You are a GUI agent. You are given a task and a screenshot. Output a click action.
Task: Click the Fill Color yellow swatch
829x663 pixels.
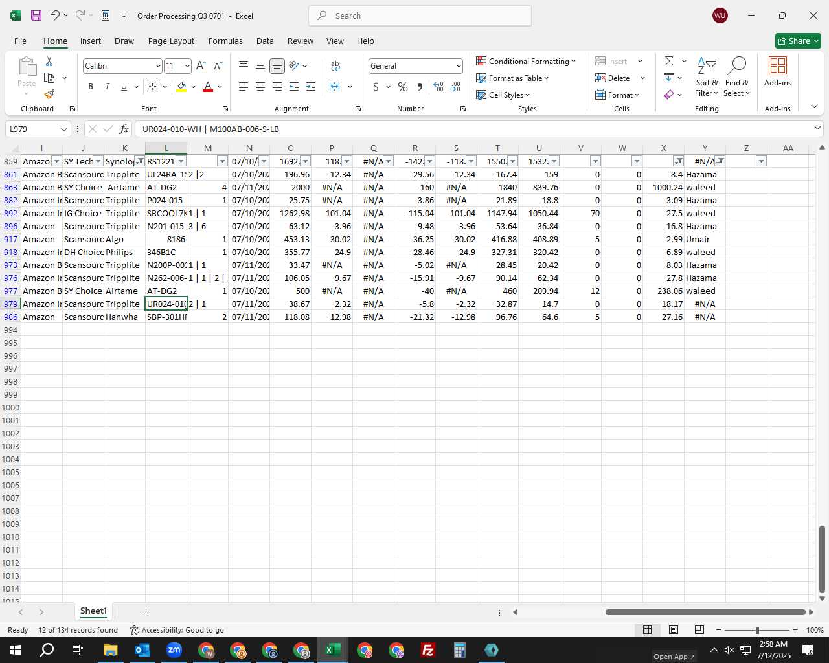[181, 86]
